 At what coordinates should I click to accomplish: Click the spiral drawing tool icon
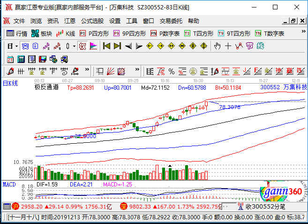coord(64,71)
